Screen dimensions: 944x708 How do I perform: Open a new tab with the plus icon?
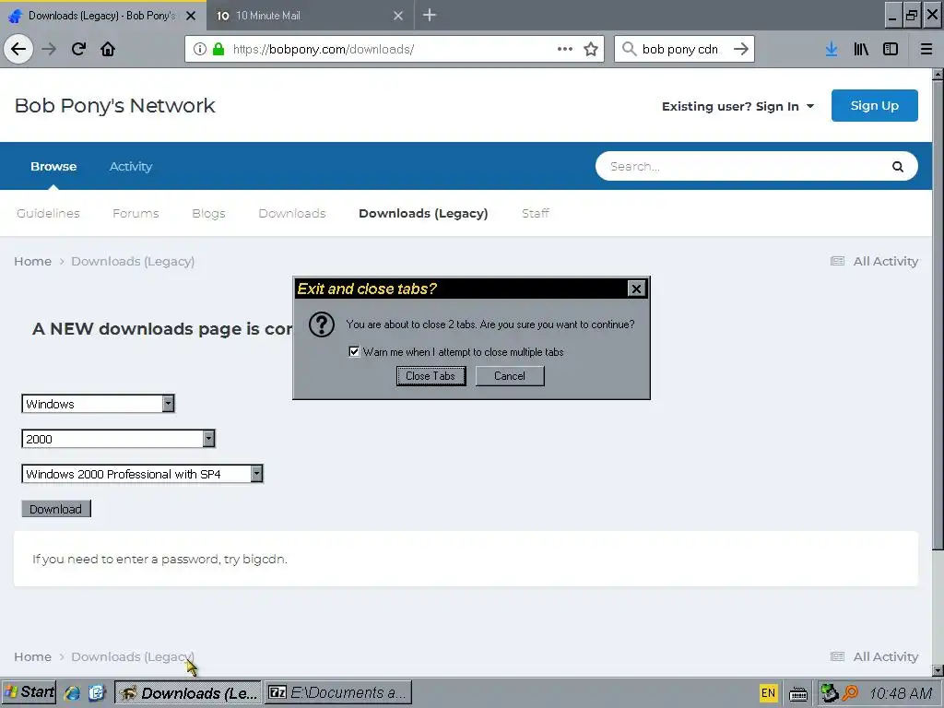(x=430, y=15)
